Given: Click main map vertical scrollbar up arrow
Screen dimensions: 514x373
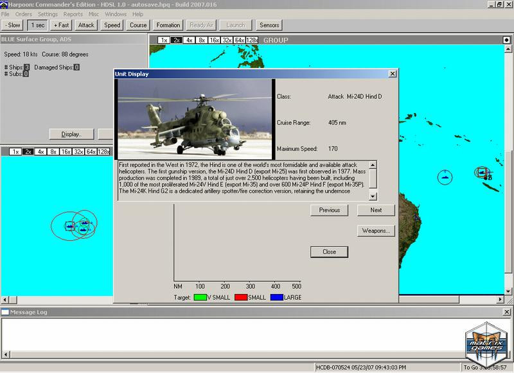Looking at the screenshot, I should pyautogui.click(x=508, y=49).
